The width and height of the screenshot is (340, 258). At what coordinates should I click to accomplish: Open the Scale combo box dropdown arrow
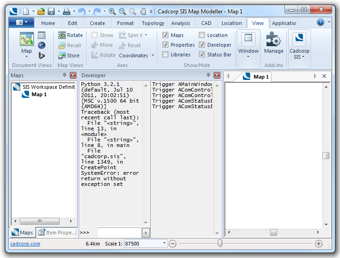click(164, 243)
